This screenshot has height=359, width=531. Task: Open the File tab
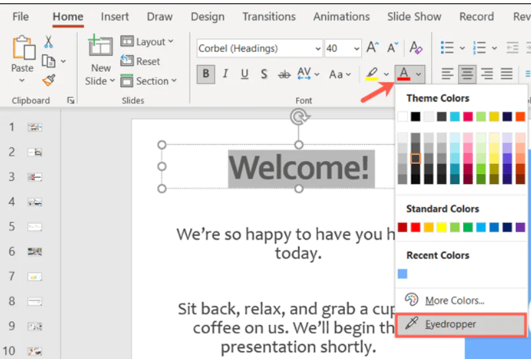20,16
